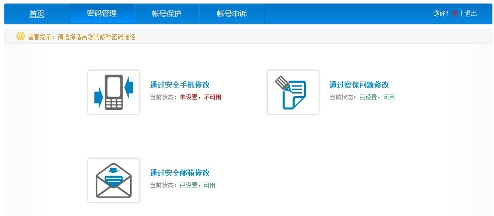Screen dimensions: 494x216
Task: Click the yellow warning icon beside 温馨提示
Action: [x=20, y=36]
